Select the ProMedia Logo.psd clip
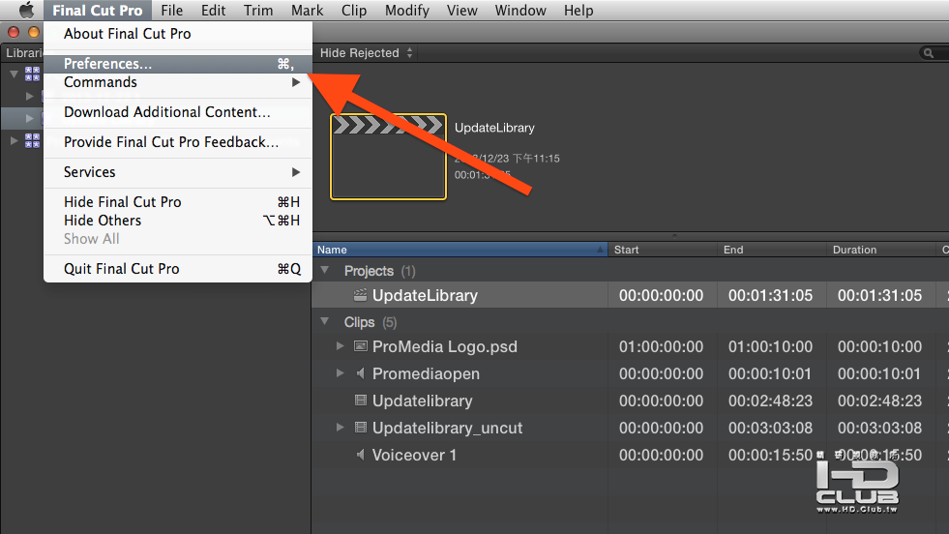Viewport: 949px width, 534px height. (x=445, y=347)
